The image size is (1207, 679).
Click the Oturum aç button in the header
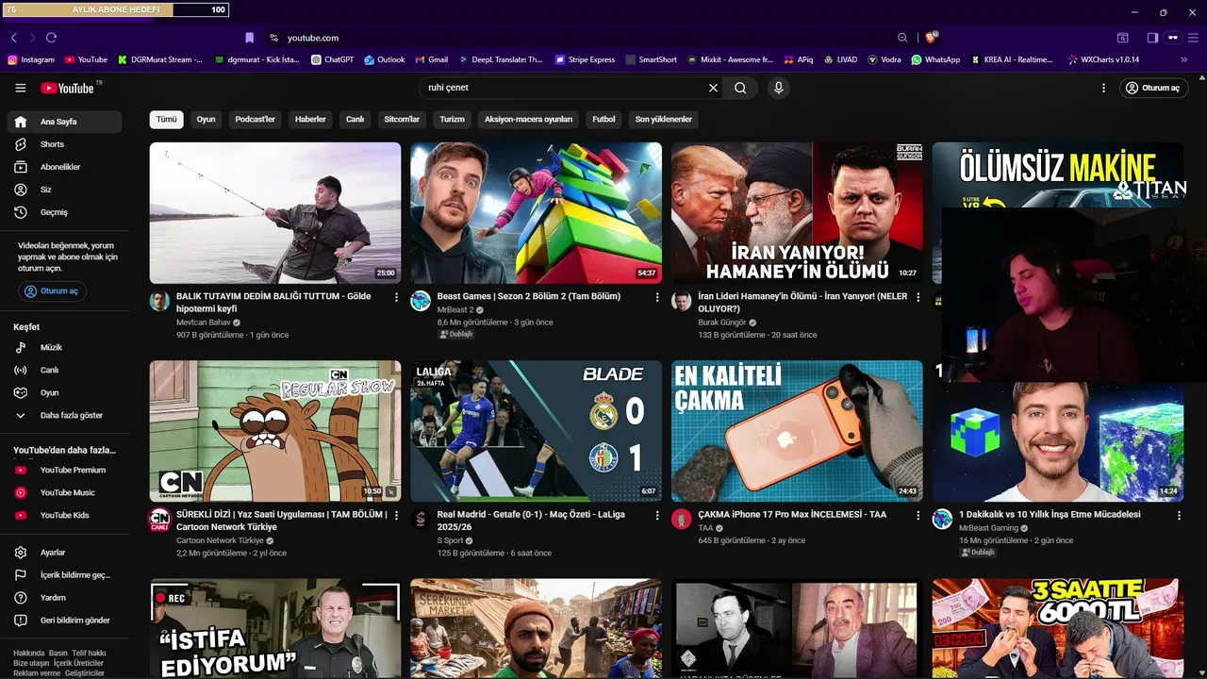[1152, 88]
